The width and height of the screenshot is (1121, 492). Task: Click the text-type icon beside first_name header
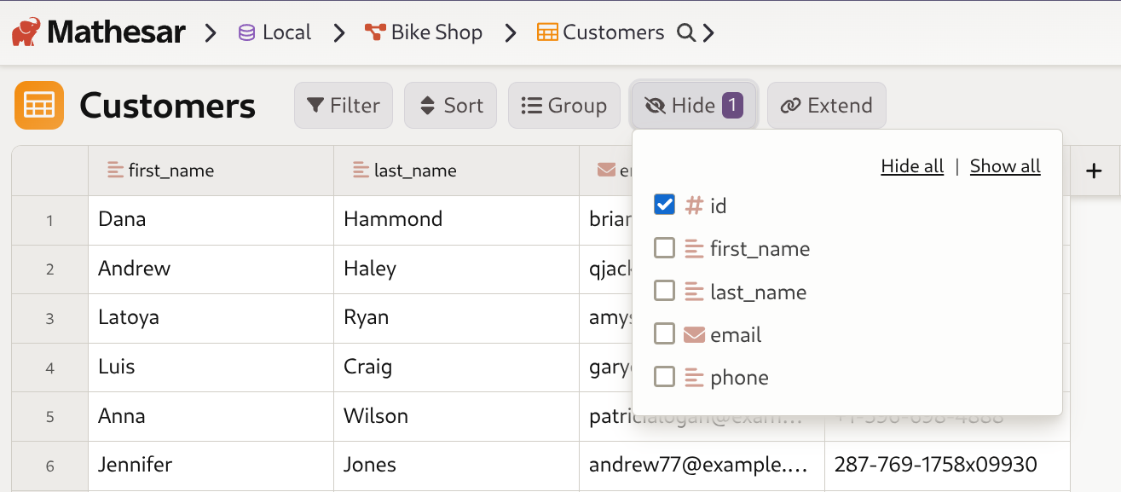point(115,170)
